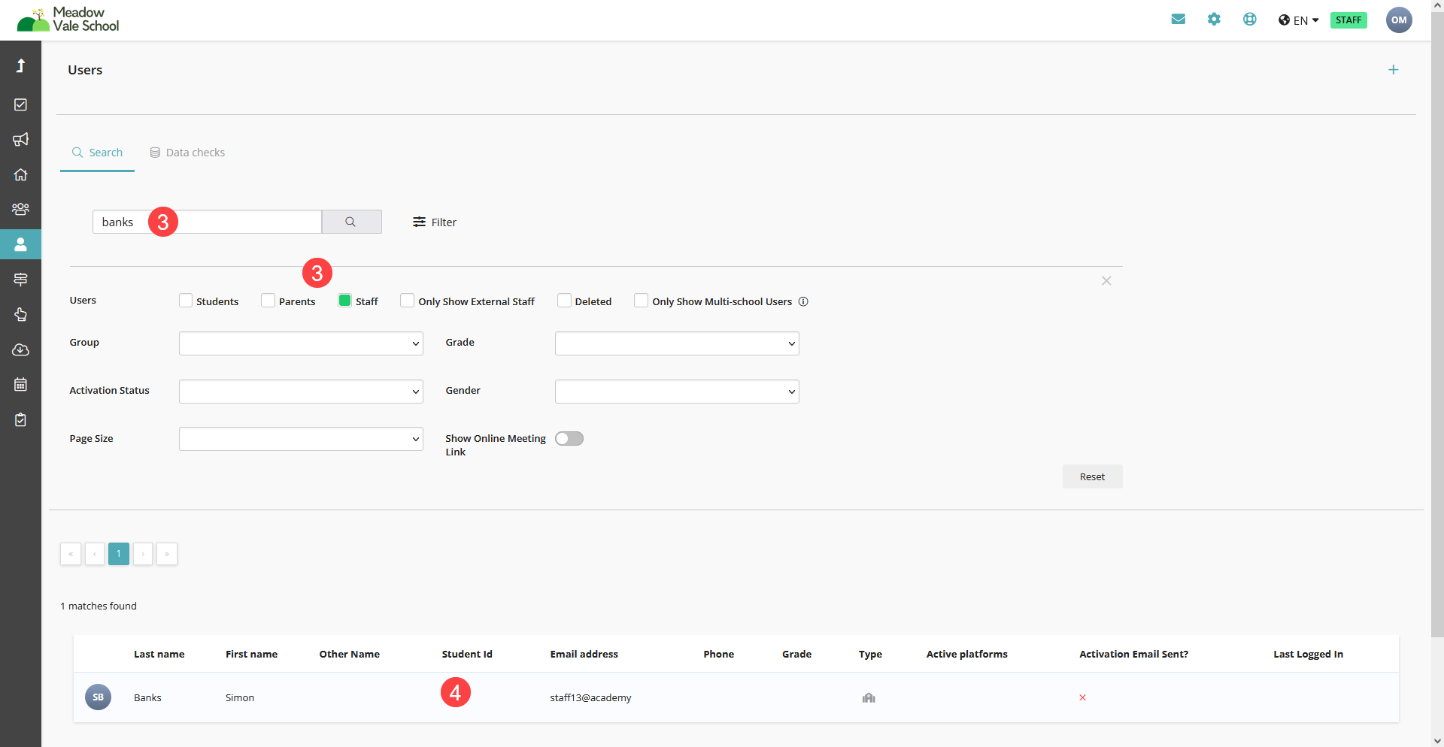Open the OM user avatar menu
This screenshot has width=1444, height=747.
pyautogui.click(x=1399, y=20)
